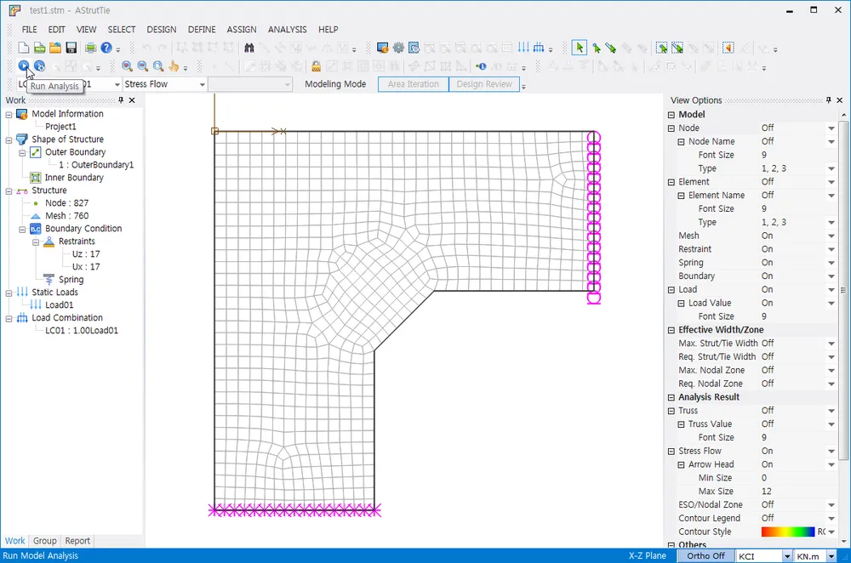Open the ANALYSIS menu
851x563 pixels.
click(x=287, y=29)
